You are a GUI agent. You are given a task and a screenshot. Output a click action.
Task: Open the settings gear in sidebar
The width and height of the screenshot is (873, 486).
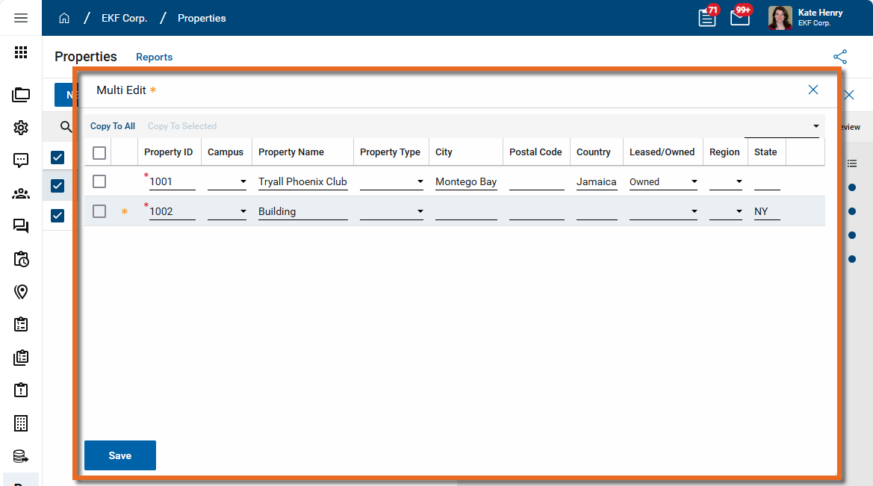21,128
